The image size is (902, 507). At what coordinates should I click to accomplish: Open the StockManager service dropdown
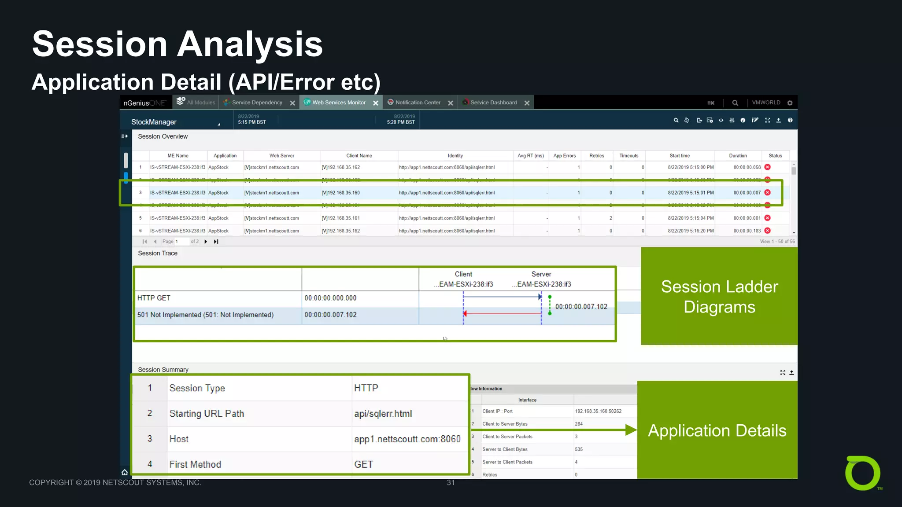pos(175,122)
